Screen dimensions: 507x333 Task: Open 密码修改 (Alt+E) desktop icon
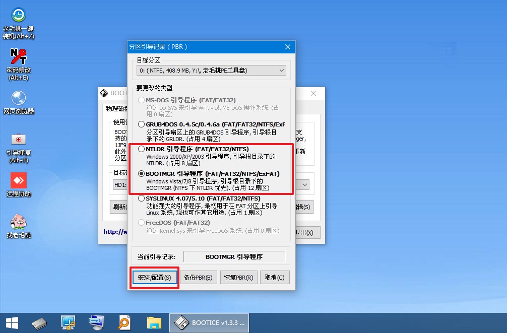[x=19, y=64]
